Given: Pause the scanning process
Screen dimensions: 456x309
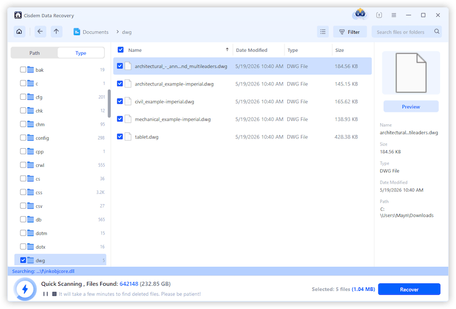Looking at the screenshot, I should tap(46, 294).
